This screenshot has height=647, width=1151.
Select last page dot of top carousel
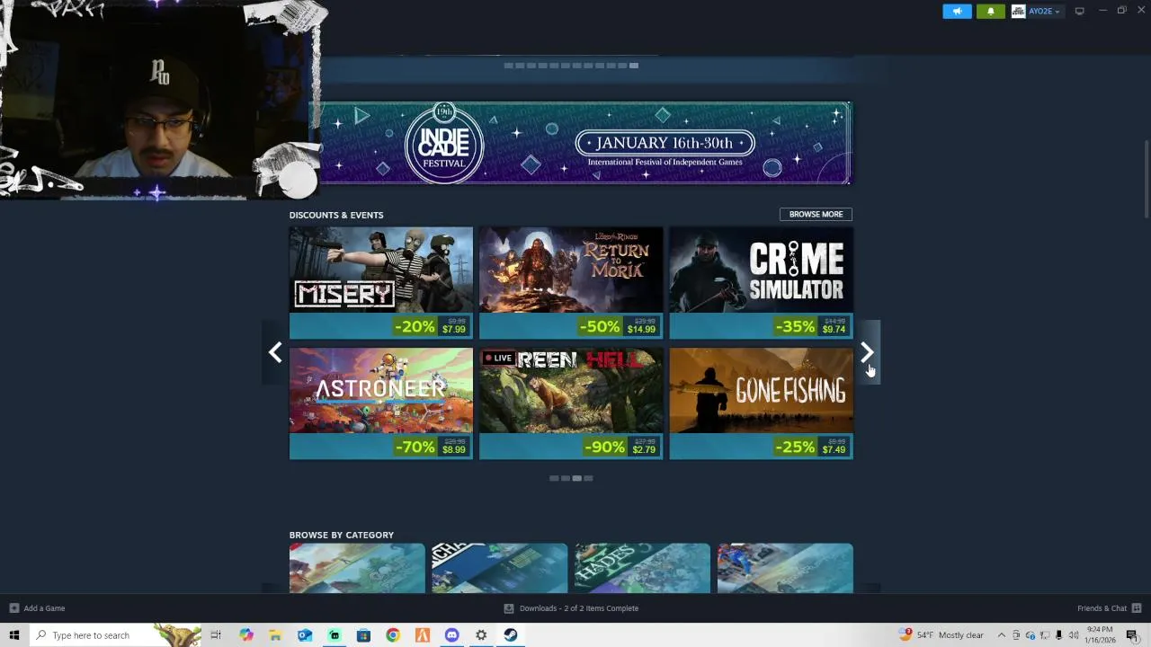pos(634,65)
